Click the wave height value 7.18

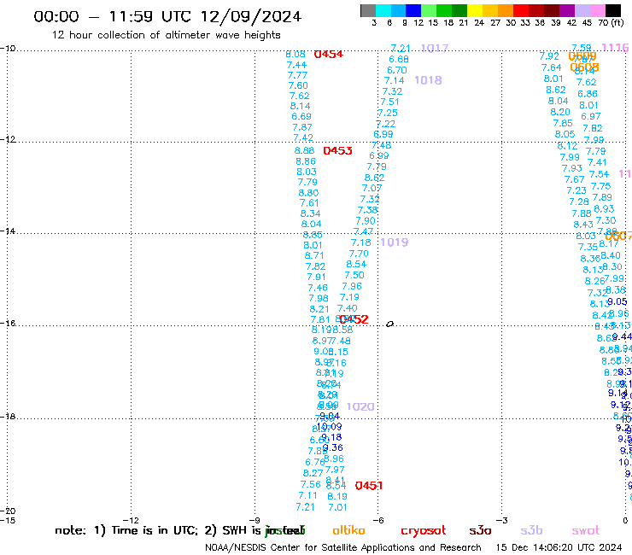(x=360, y=242)
